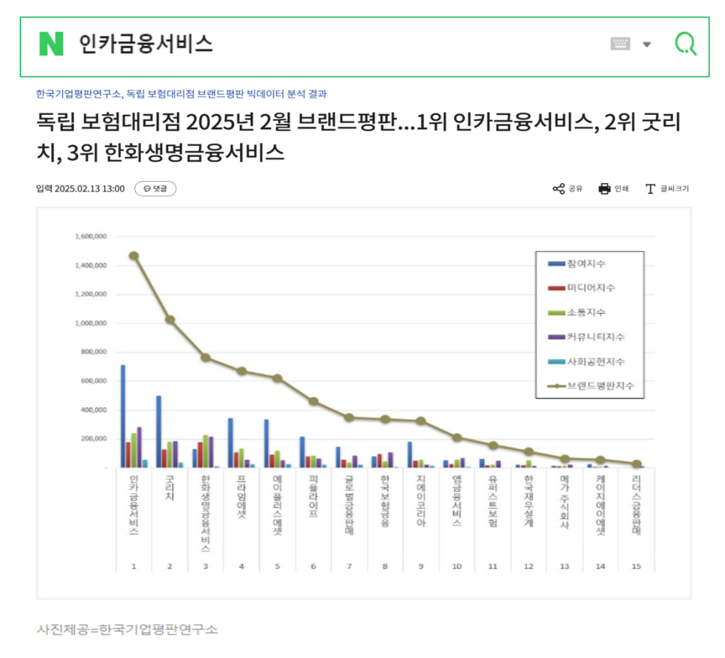Expand the keyboard options dropdown arrow
Viewport: 725px width, 658px height.
pyautogui.click(x=647, y=44)
